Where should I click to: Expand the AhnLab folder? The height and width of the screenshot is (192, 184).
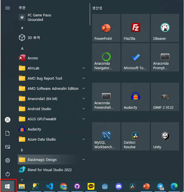pyautogui.click(x=52, y=68)
